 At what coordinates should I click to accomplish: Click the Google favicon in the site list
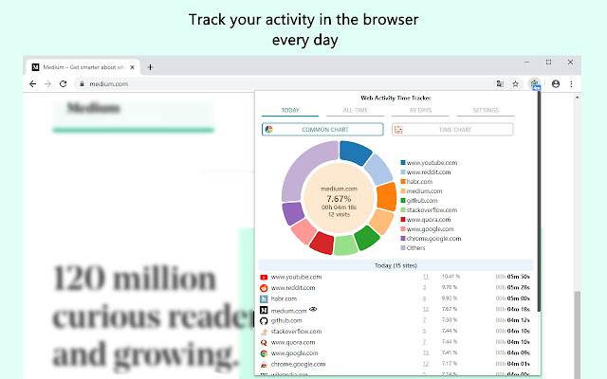click(x=264, y=353)
